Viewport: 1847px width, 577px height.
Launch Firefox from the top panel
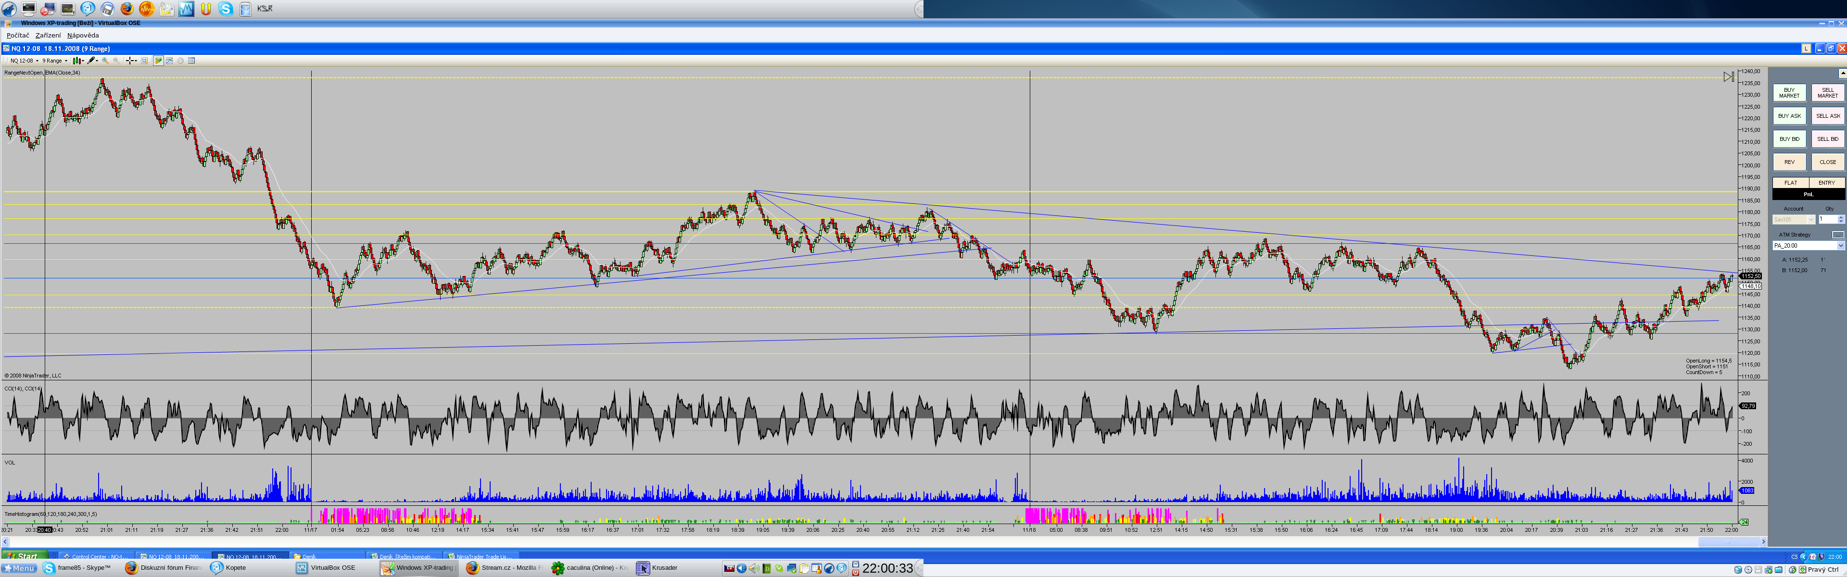tap(127, 9)
